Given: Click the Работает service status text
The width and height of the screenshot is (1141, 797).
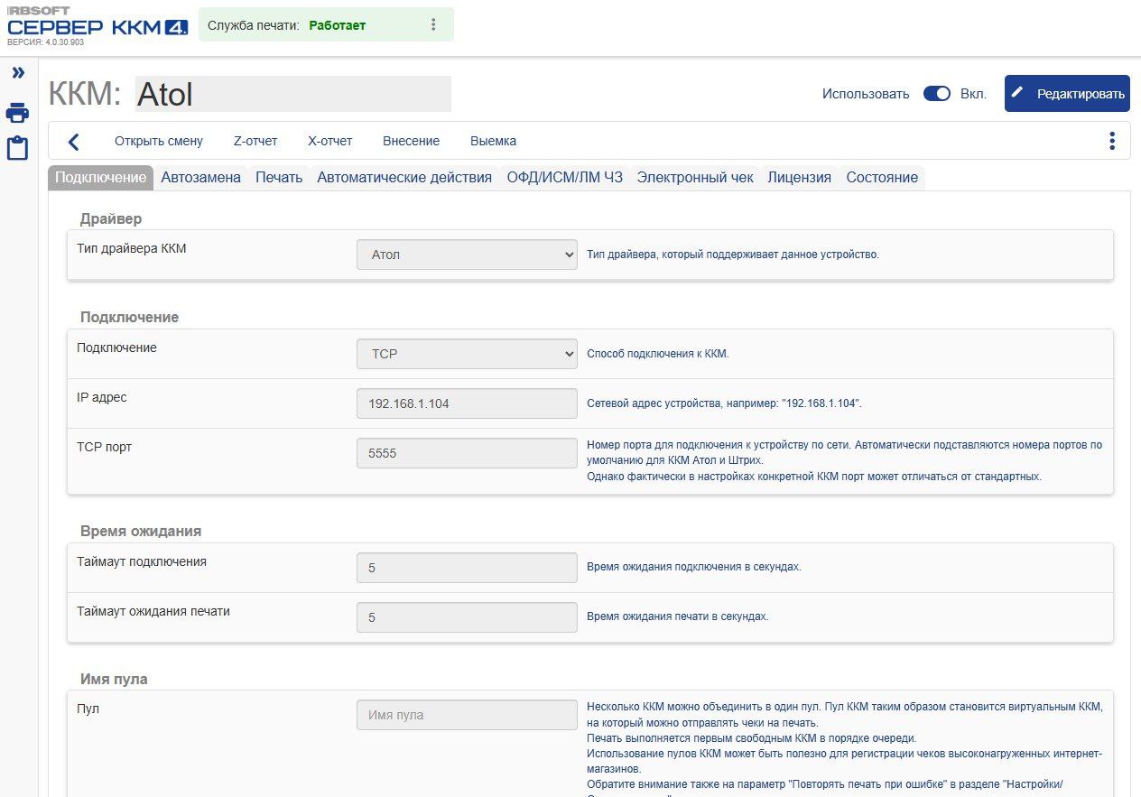Looking at the screenshot, I should tap(338, 25).
